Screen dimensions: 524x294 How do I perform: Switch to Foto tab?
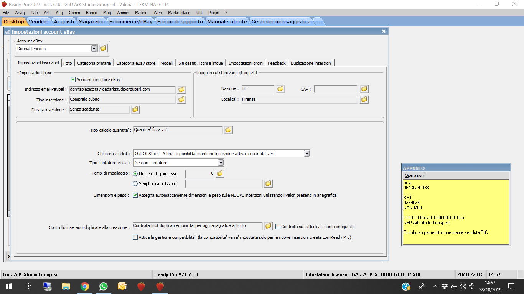point(68,63)
